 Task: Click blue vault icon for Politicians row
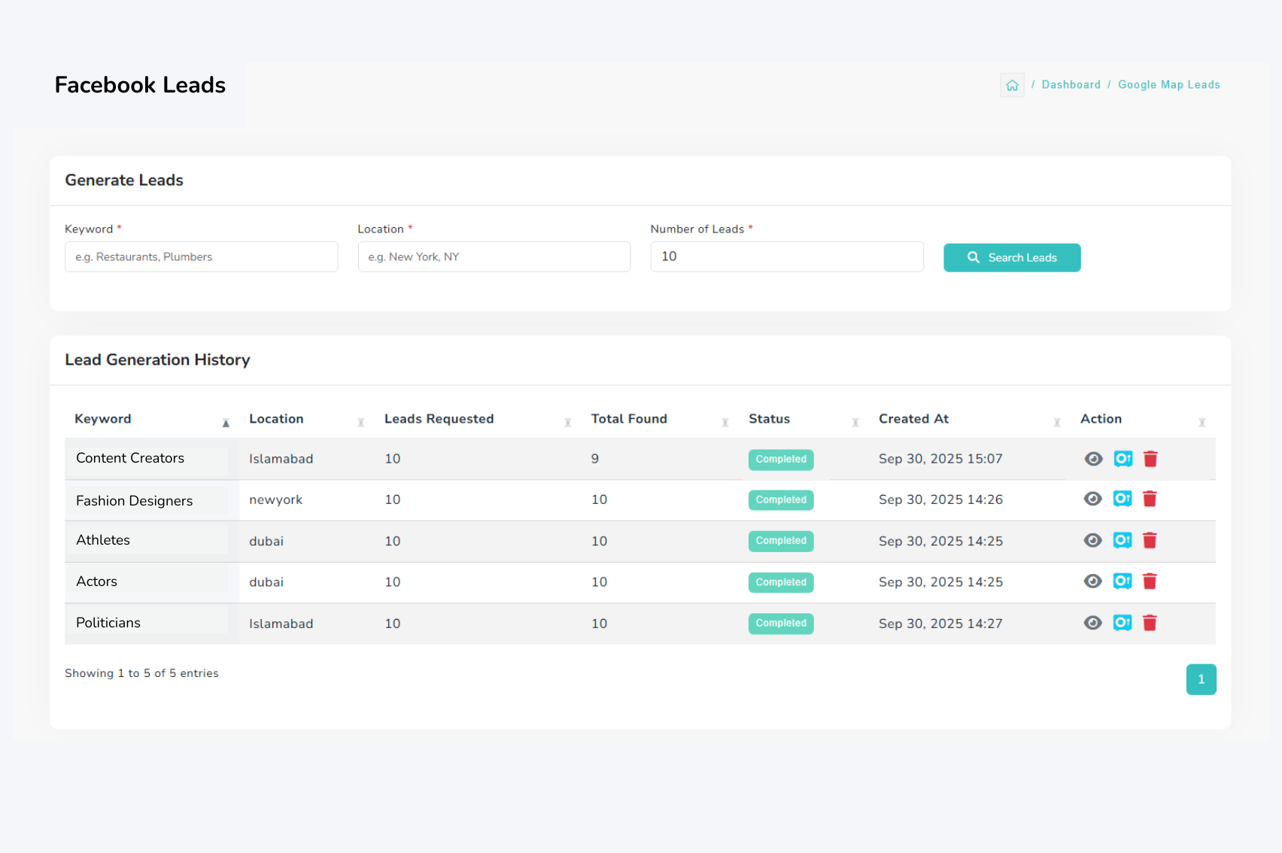1123,623
